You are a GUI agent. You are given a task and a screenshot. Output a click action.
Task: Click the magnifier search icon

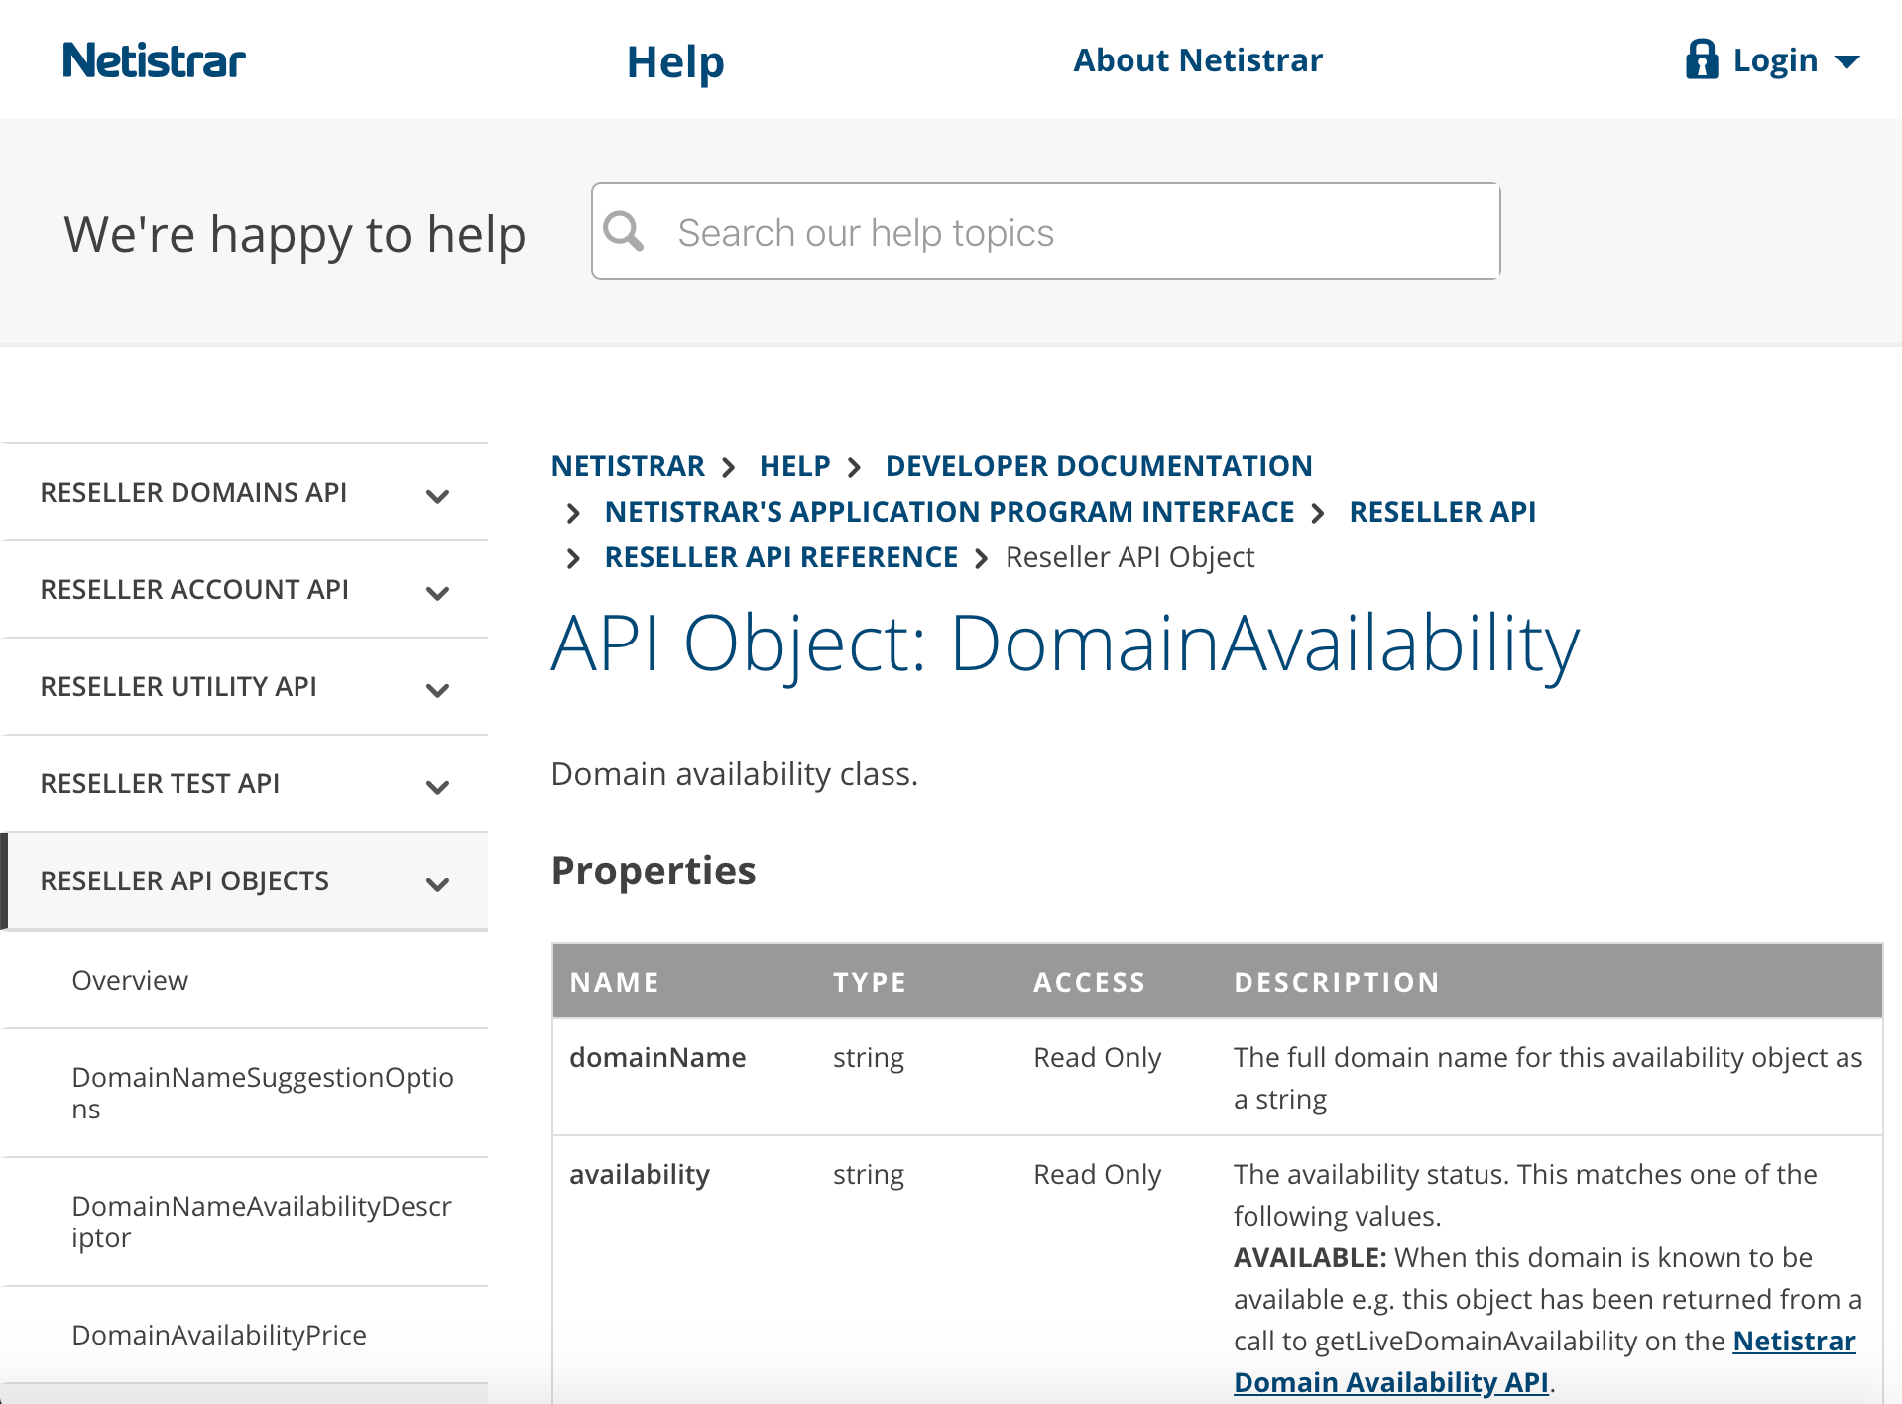[624, 232]
